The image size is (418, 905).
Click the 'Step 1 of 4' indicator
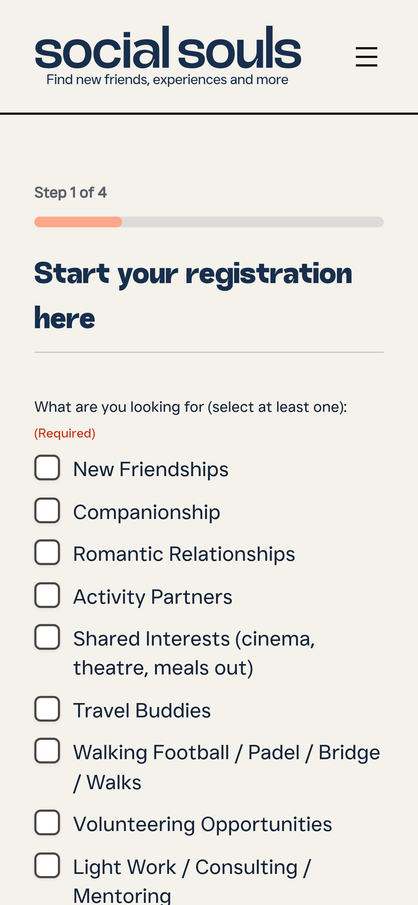pyautogui.click(x=70, y=193)
